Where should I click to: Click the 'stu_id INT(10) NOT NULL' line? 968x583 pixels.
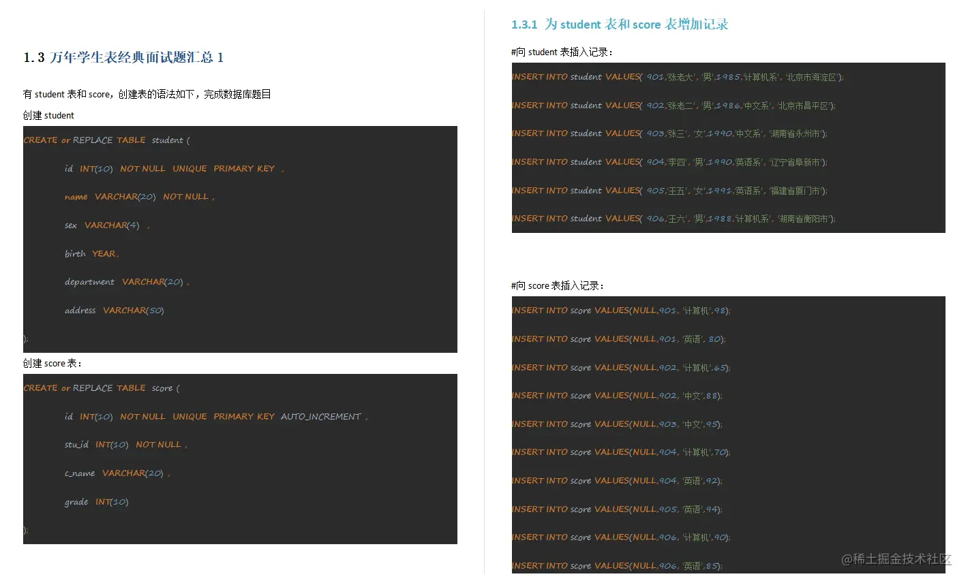pyautogui.click(x=126, y=445)
